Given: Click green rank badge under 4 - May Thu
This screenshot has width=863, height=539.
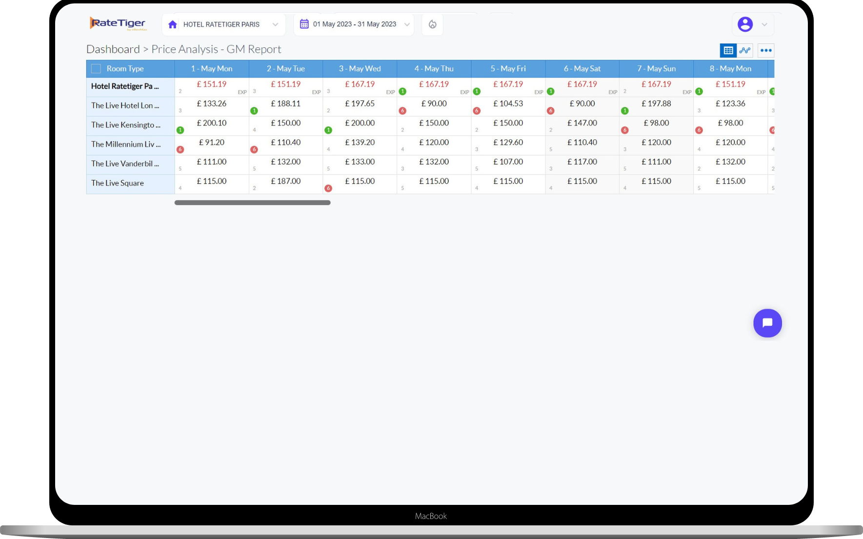Looking at the screenshot, I should (x=402, y=92).
